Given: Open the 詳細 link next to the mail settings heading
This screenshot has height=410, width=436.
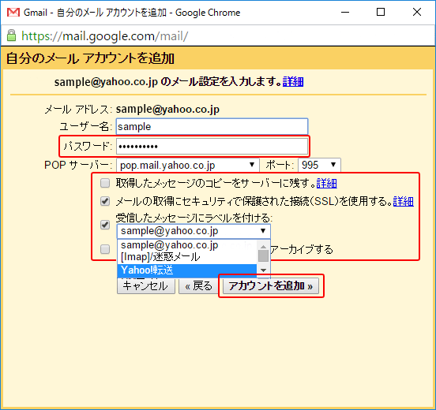Looking at the screenshot, I should coord(293,82).
